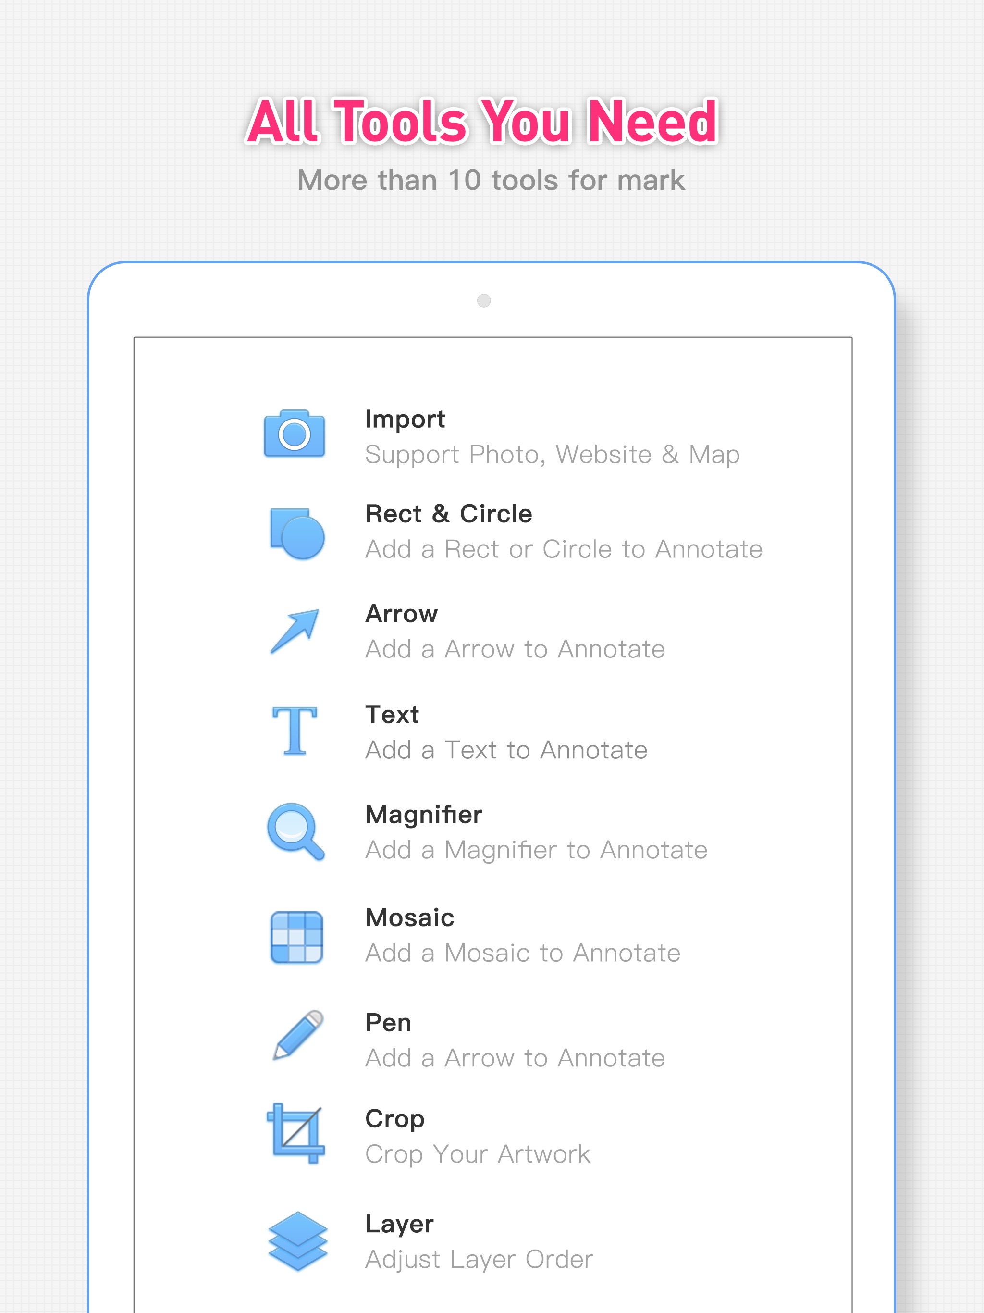Select the Arrow tool icon
The width and height of the screenshot is (984, 1313).
pyautogui.click(x=295, y=631)
